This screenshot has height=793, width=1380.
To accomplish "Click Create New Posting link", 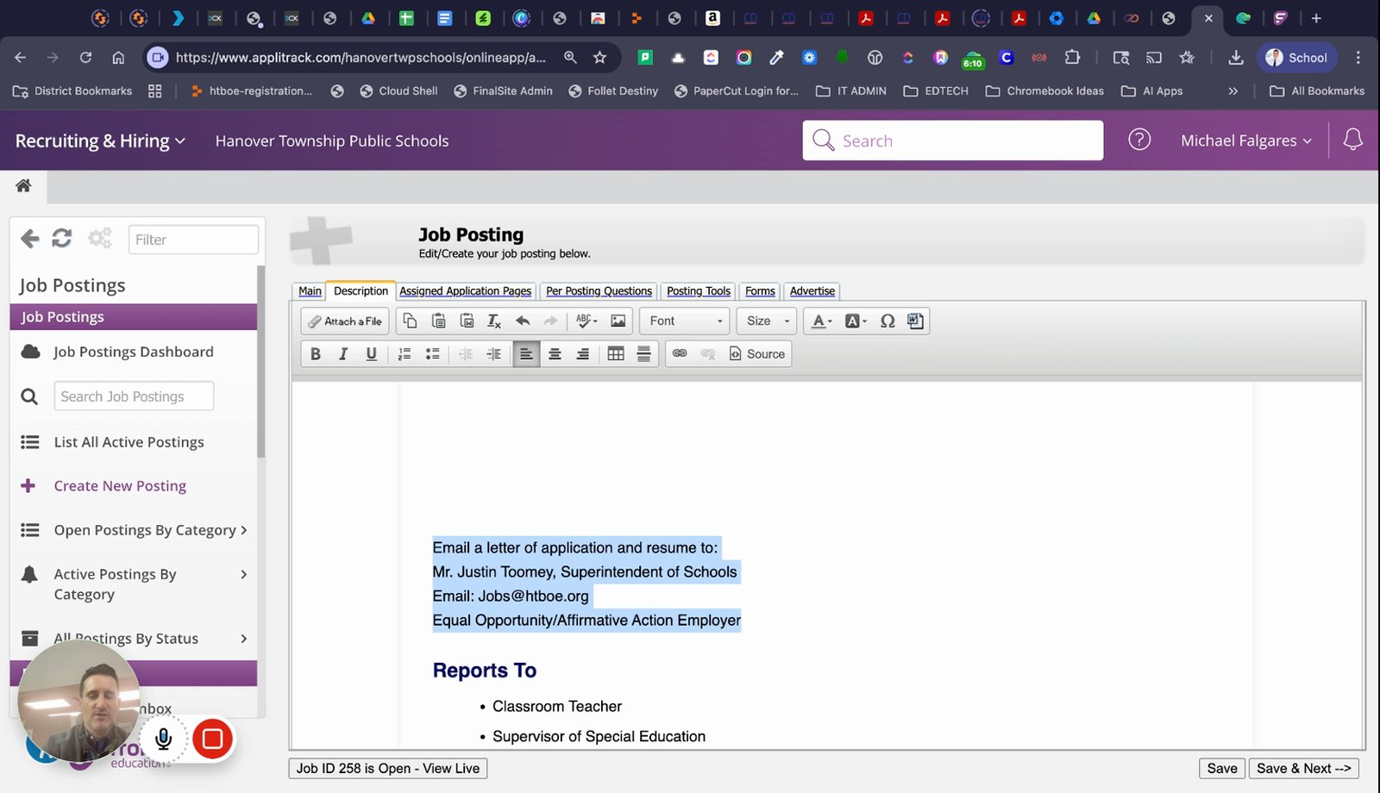I will point(120,486).
